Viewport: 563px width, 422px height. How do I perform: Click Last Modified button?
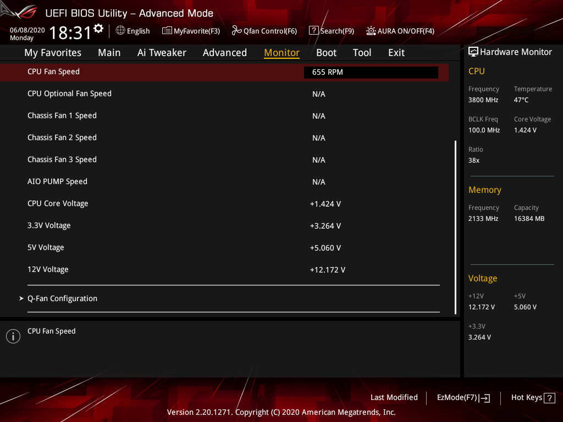click(394, 397)
